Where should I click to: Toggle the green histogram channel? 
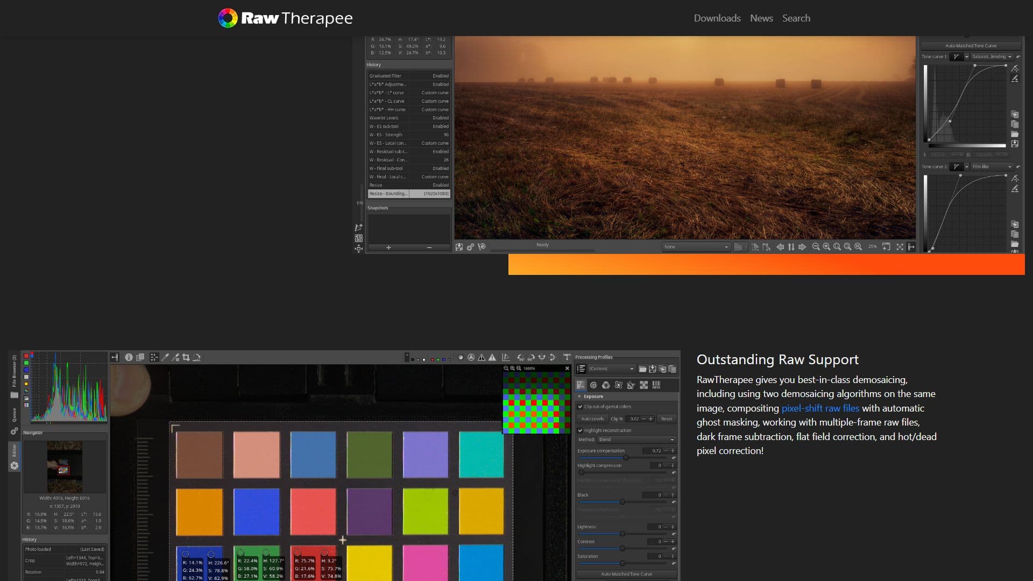coord(26,363)
